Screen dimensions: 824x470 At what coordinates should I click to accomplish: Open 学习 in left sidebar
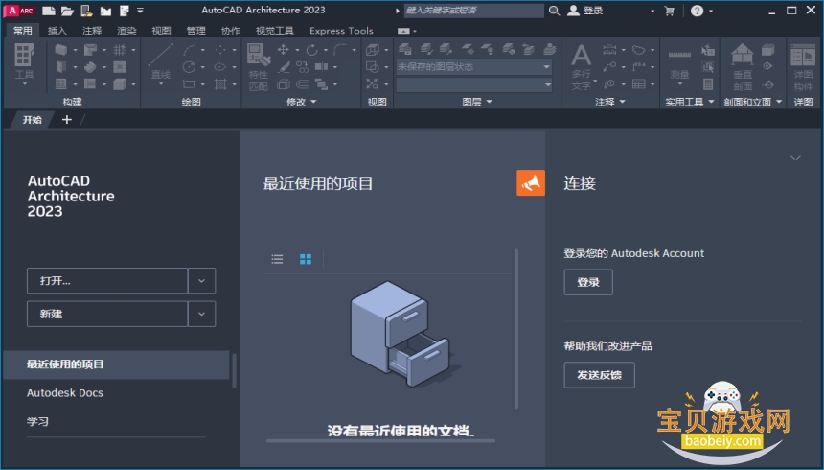click(x=37, y=421)
